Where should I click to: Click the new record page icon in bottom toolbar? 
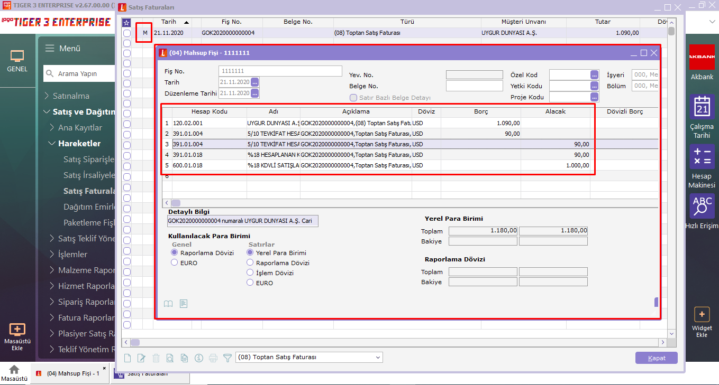tap(128, 358)
